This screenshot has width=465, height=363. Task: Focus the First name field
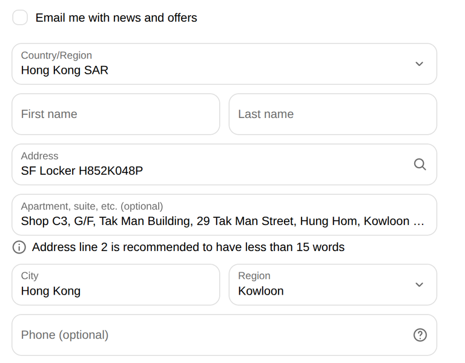pos(116,114)
